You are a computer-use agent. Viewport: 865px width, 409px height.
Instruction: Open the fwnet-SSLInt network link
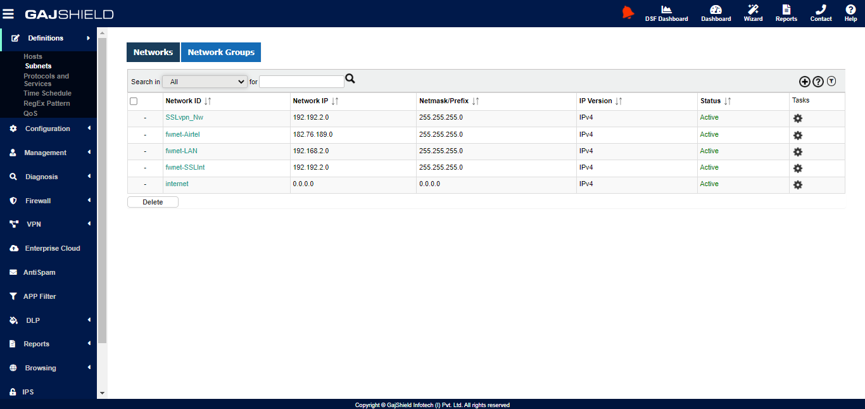[185, 167]
